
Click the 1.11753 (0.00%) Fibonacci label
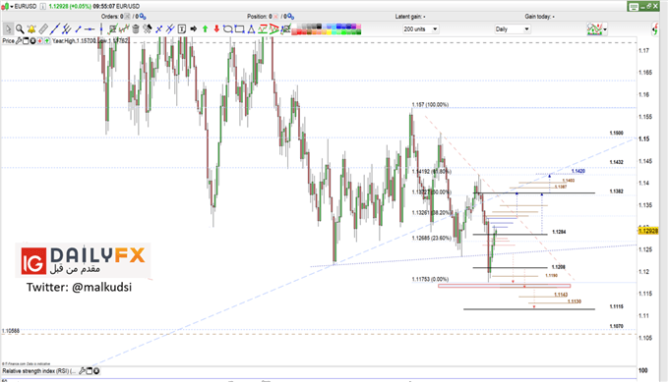430,279
